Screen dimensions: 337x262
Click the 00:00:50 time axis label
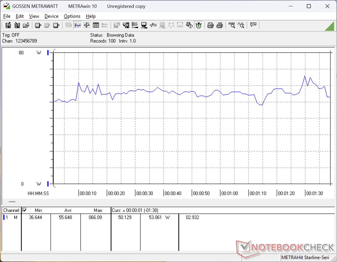(201, 193)
